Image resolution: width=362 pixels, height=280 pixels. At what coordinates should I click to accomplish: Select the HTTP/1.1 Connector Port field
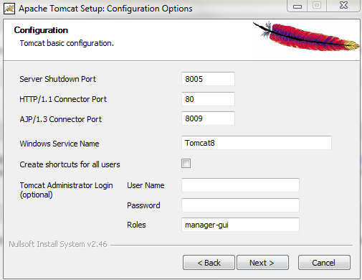point(208,99)
